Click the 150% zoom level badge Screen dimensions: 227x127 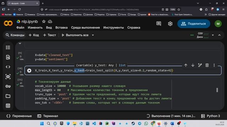[x=173, y=10]
